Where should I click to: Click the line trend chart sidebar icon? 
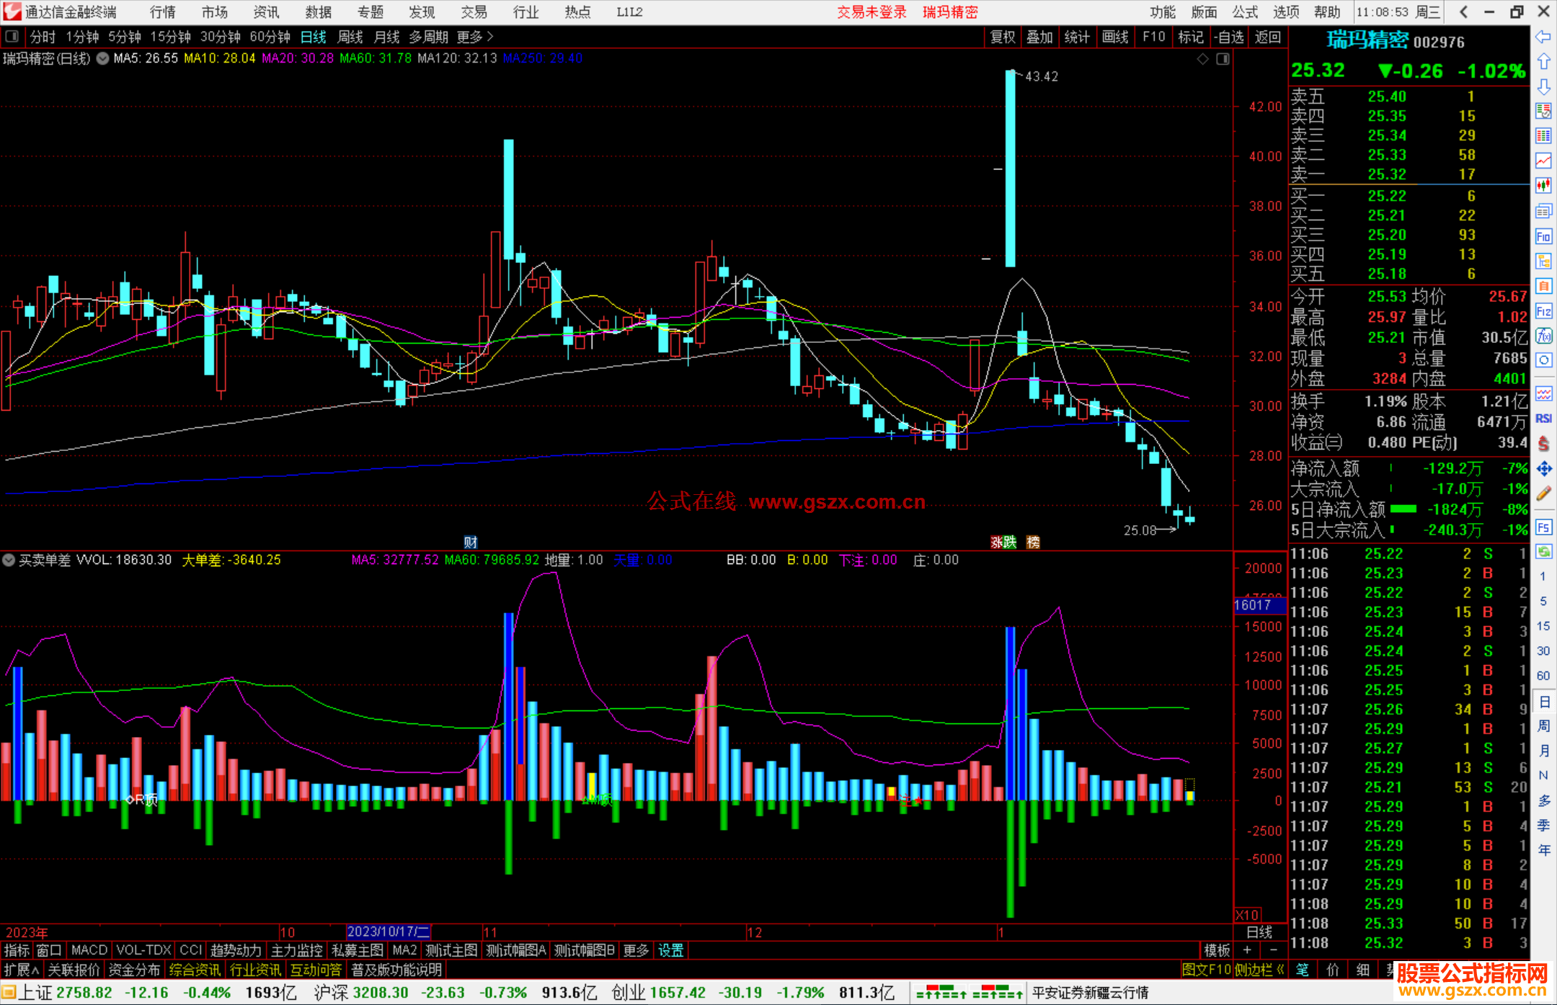tap(1543, 161)
